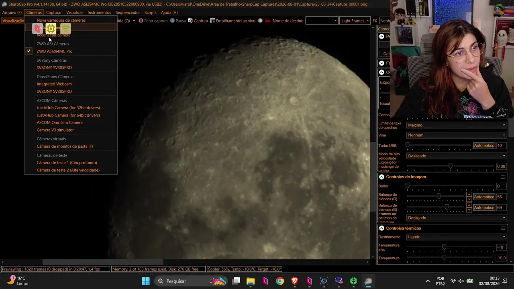The height and width of the screenshot is (289, 514).
Task: Open the Resfriamento dropdown
Action: [x=457, y=237]
